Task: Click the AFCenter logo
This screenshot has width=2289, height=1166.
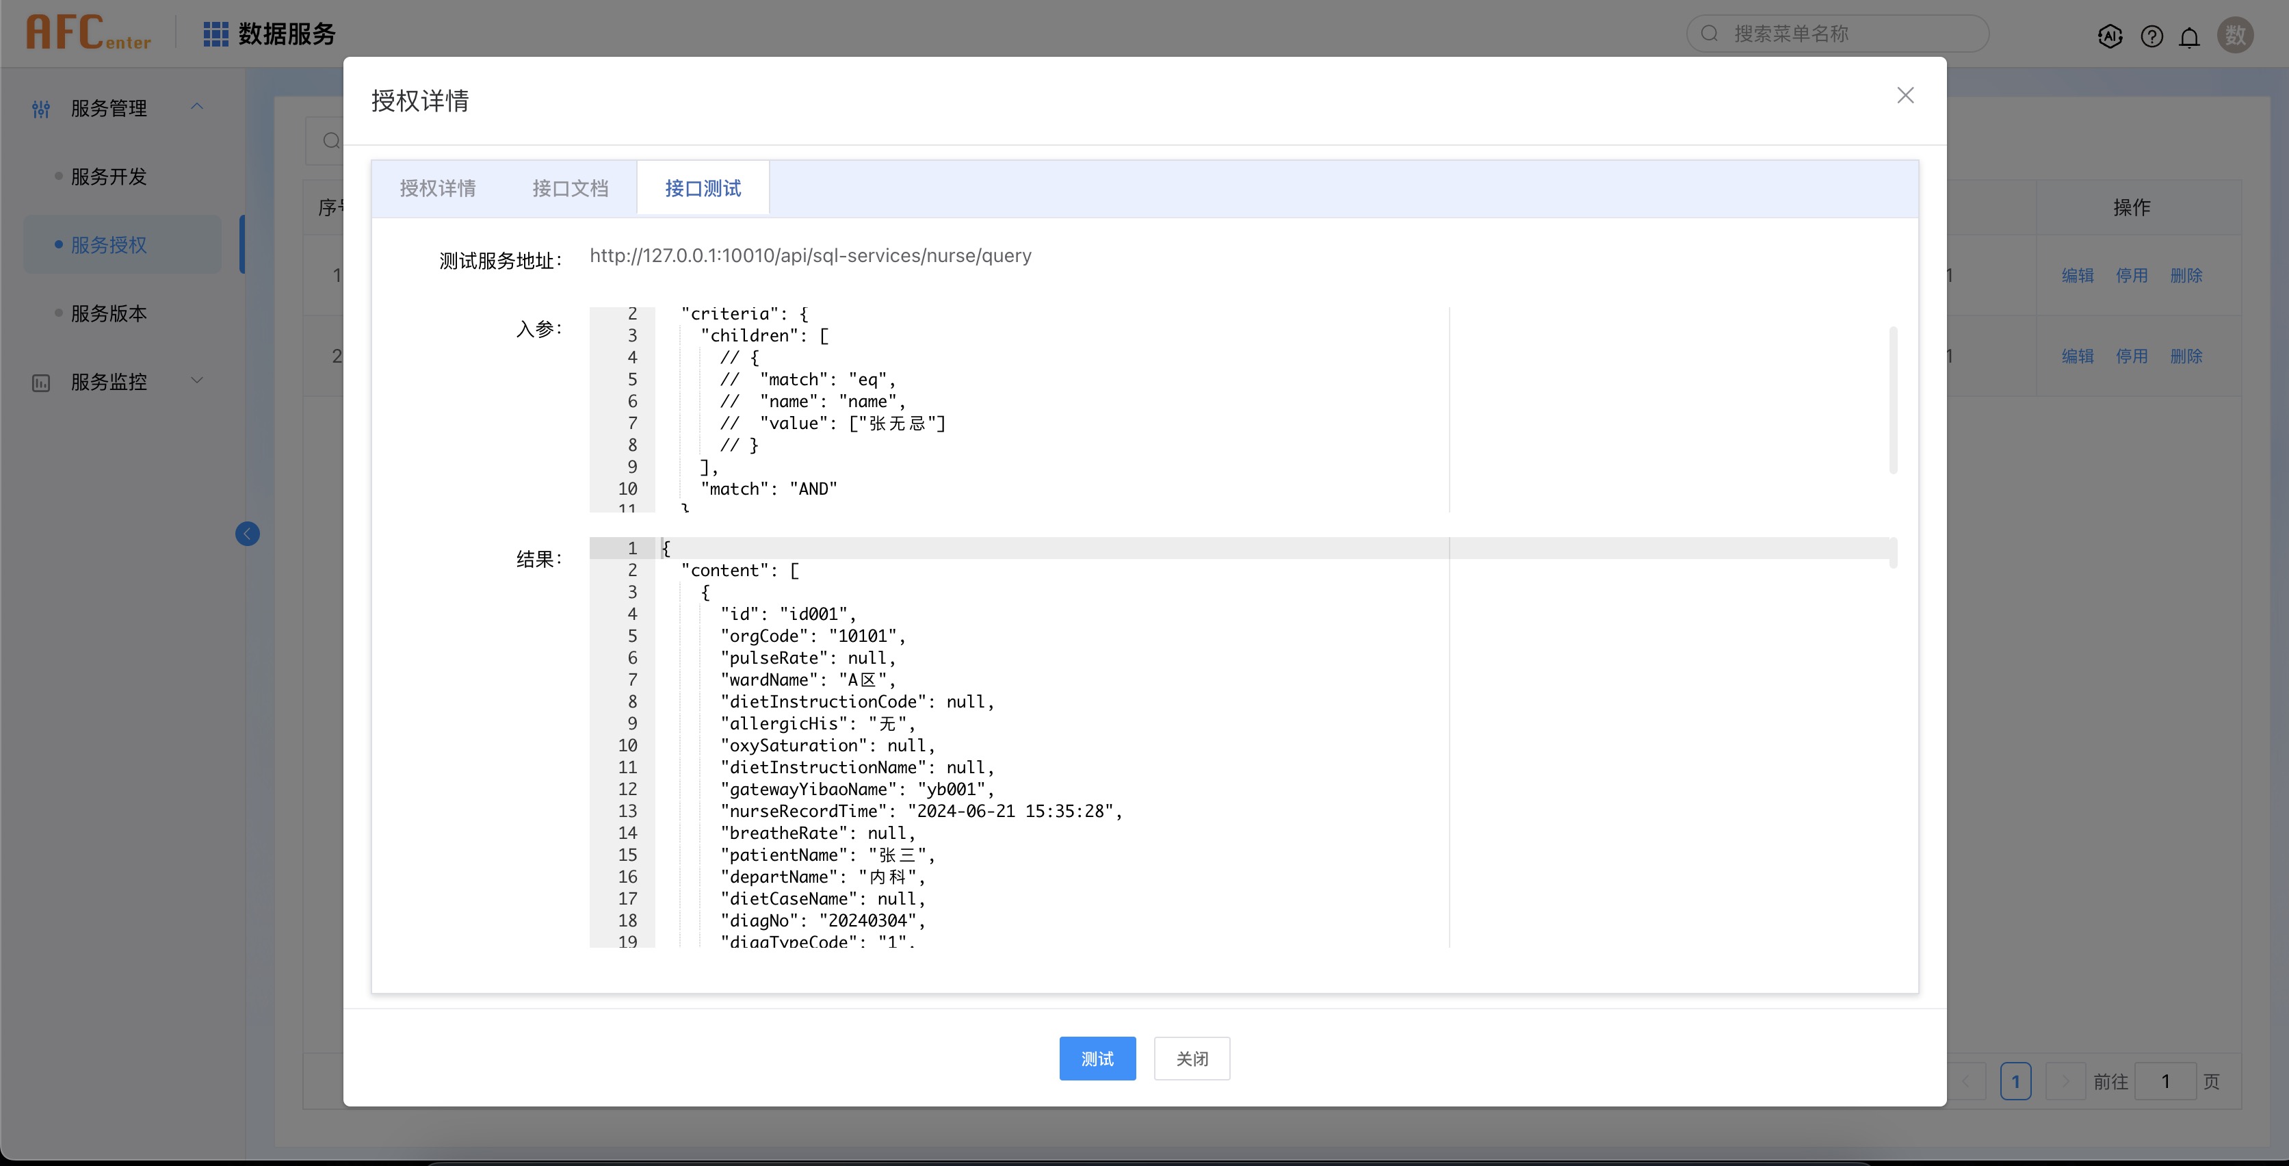Action: 88,33
